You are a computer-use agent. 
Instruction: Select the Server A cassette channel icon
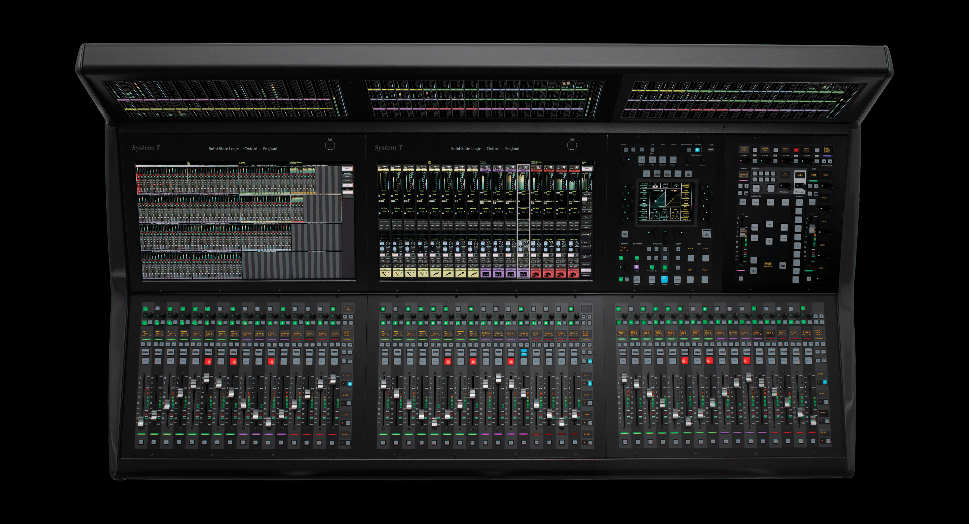[486, 273]
